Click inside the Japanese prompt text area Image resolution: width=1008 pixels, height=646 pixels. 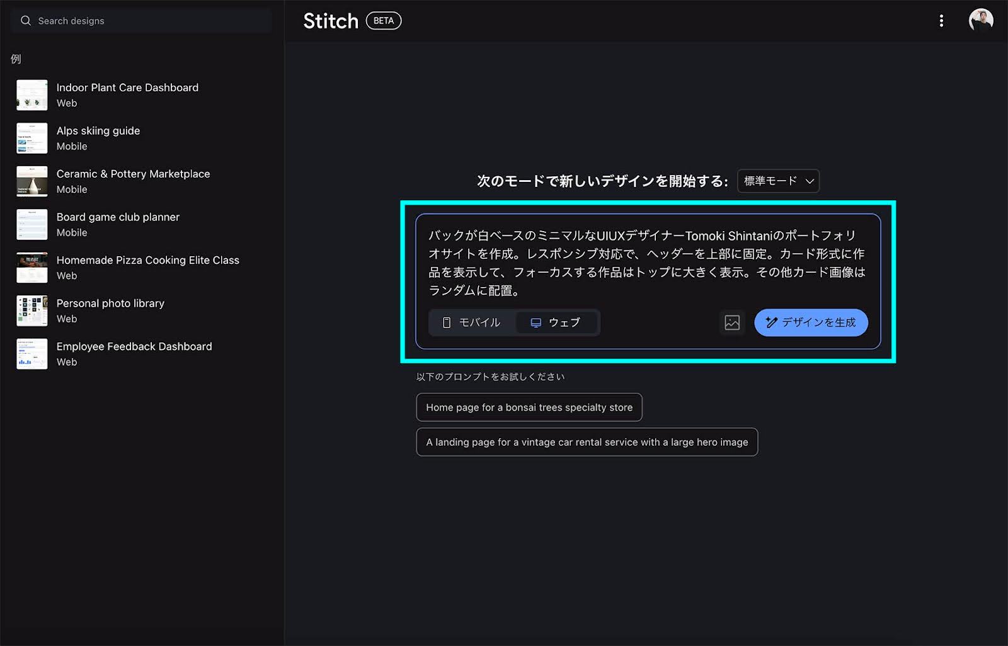tap(647, 263)
